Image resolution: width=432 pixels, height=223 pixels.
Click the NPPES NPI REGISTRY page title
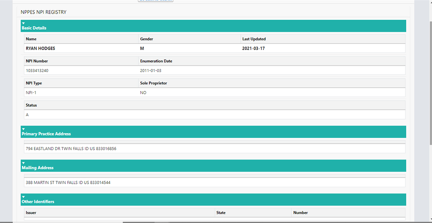pos(43,12)
